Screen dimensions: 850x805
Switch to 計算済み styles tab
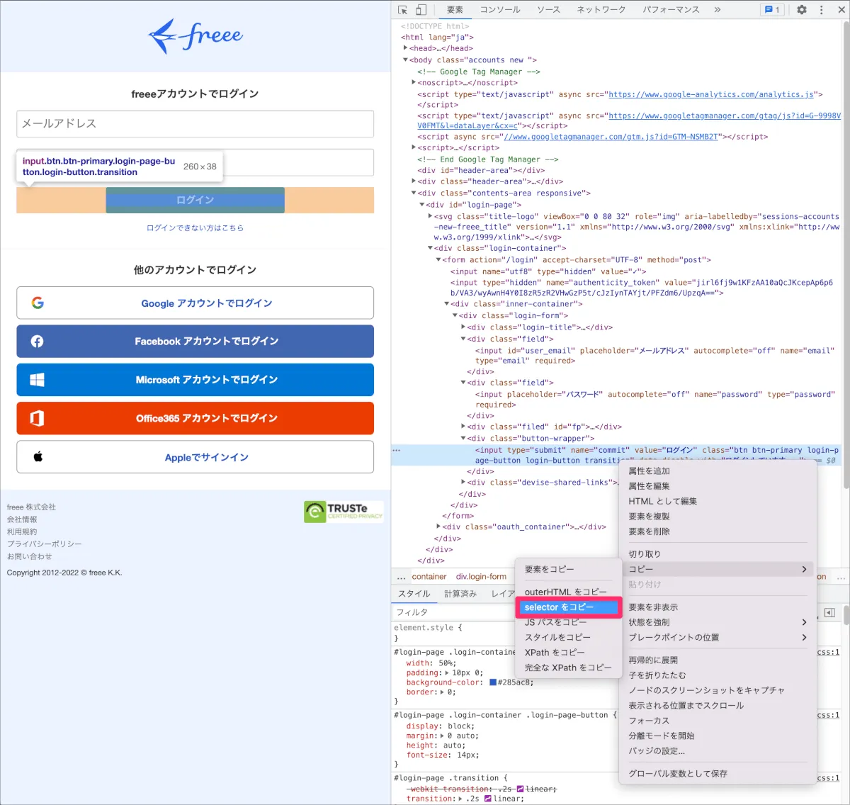click(x=460, y=594)
